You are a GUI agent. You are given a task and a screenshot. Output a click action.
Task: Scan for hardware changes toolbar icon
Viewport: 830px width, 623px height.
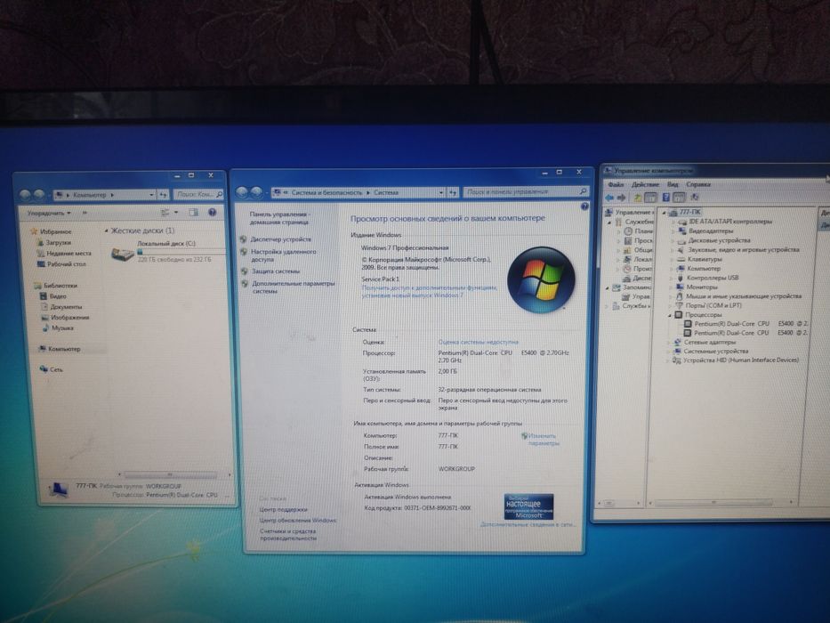coord(695,197)
